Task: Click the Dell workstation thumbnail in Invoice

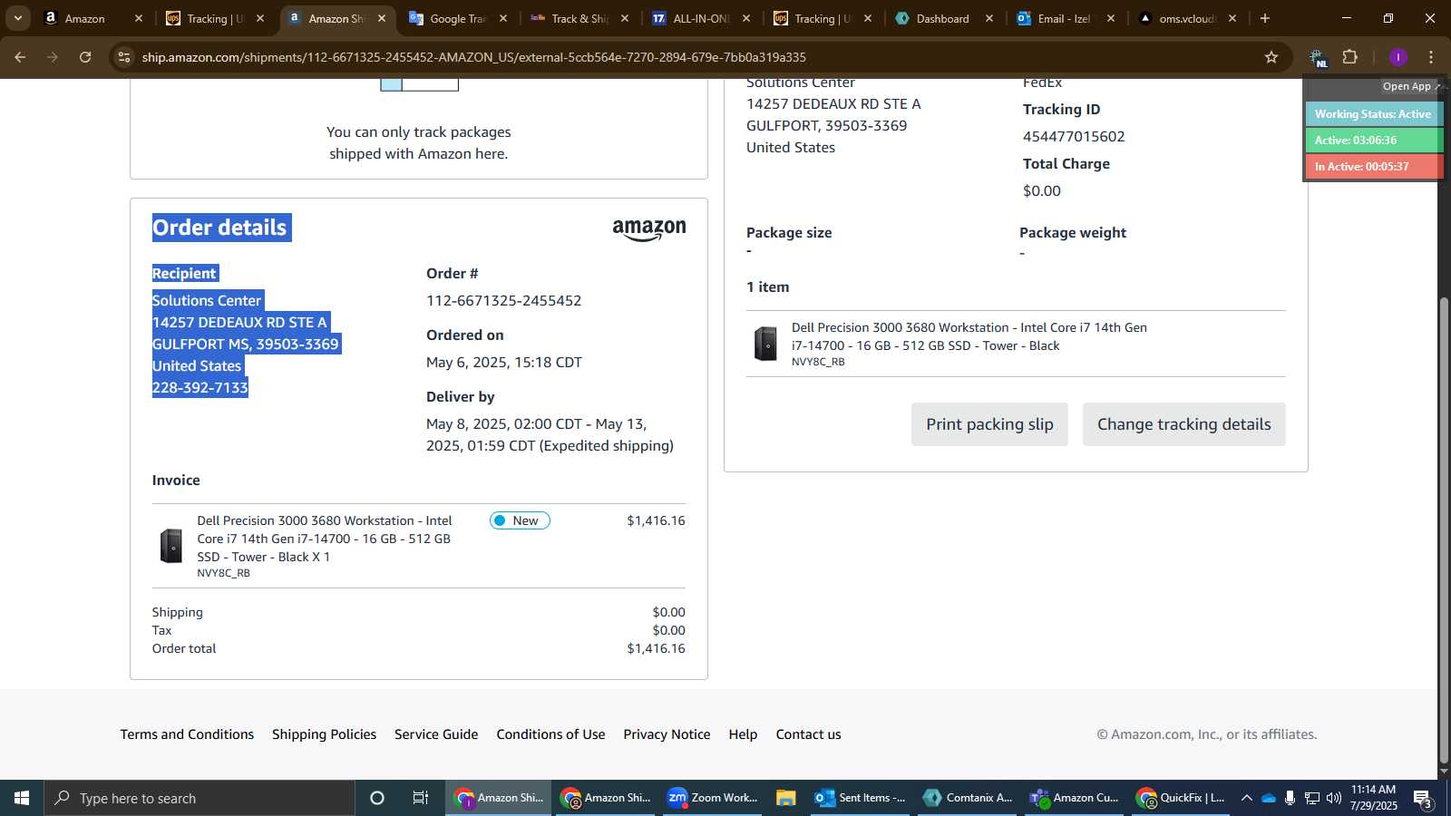Action: (171, 546)
